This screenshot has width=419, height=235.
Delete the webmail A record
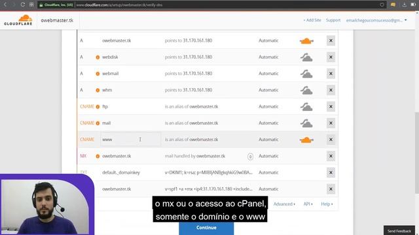coord(331,74)
